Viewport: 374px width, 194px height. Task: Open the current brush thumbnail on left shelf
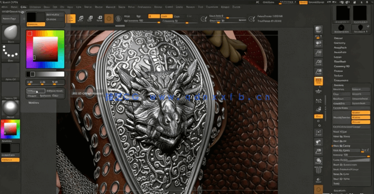point(11,34)
